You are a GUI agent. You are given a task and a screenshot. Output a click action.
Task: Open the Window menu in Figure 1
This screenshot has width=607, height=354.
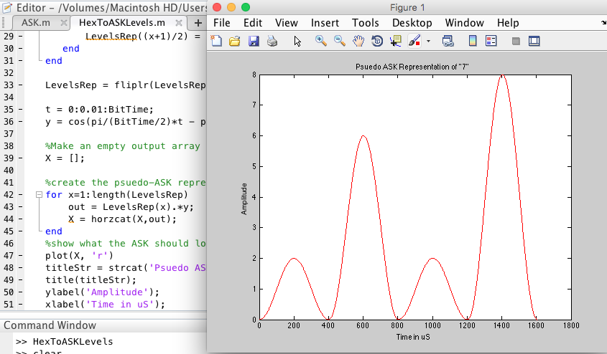point(464,23)
